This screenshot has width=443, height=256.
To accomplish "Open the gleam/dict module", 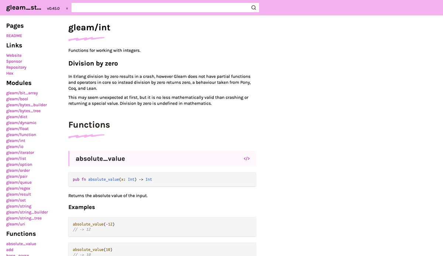I will click(17, 117).
